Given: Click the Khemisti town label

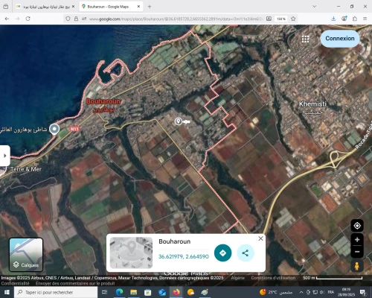Looking at the screenshot, I should pyautogui.click(x=312, y=104).
